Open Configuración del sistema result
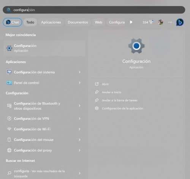The width and height of the screenshot is (190, 179). [x=45, y=72]
